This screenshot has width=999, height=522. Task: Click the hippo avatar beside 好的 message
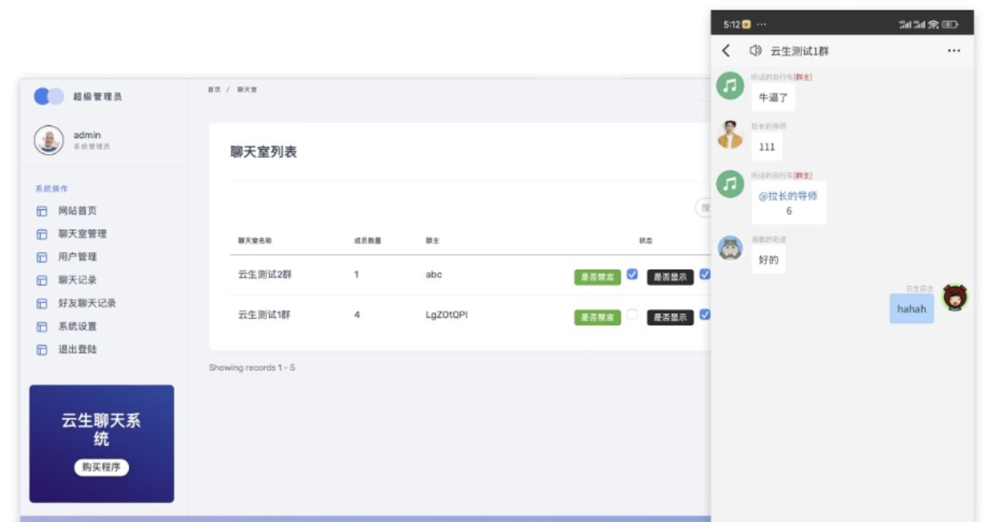(730, 248)
